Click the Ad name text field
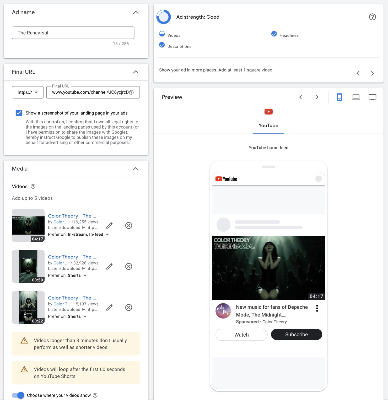 [x=73, y=33]
